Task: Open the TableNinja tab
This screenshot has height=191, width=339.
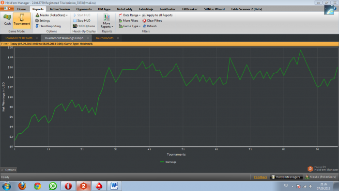Action: pyautogui.click(x=146, y=9)
